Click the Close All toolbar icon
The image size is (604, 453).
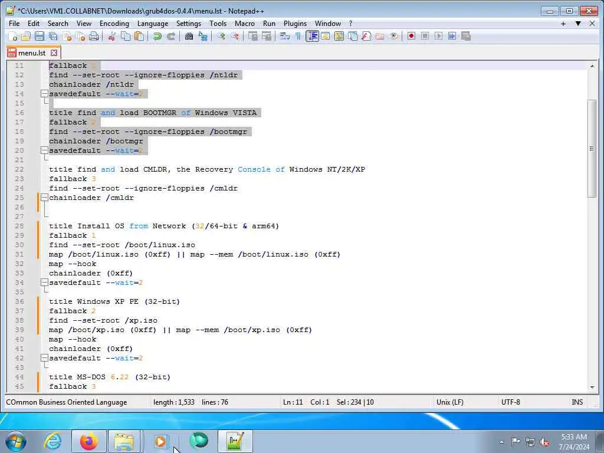[x=80, y=36]
